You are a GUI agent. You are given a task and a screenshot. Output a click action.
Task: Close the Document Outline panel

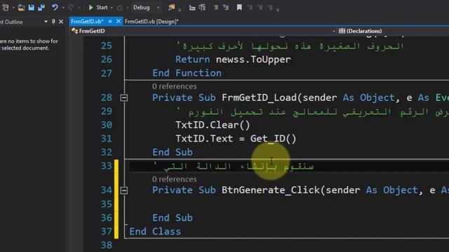click(x=61, y=22)
